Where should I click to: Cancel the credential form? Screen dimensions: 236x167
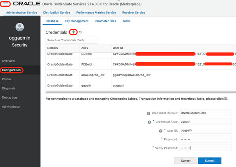coord(185,161)
